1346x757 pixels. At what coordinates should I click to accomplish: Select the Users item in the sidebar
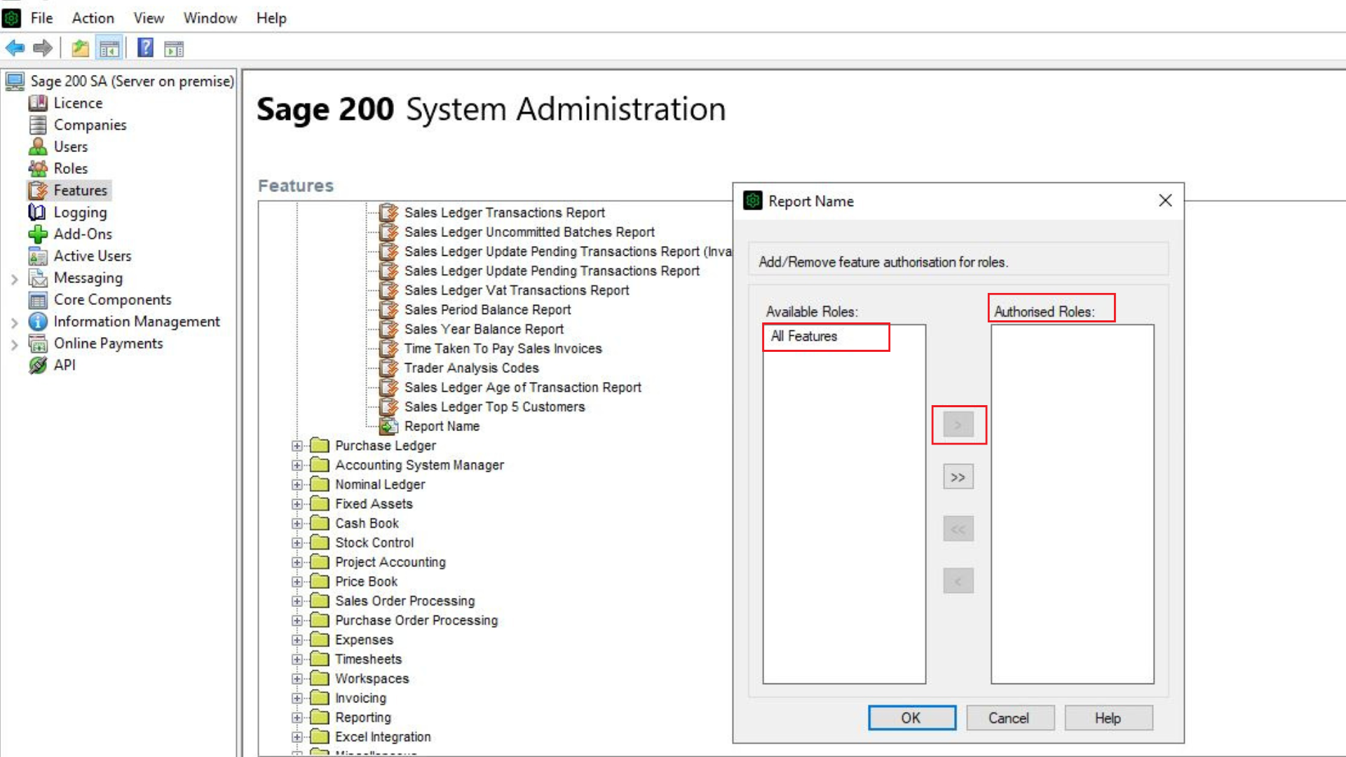(x=71, y=146)
